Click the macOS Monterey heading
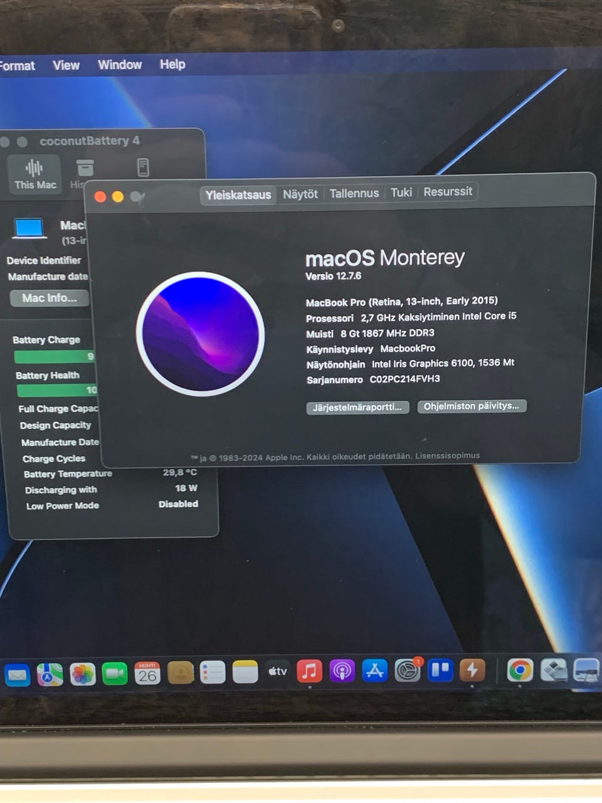The image size is (602, 803). coord(384,258)
